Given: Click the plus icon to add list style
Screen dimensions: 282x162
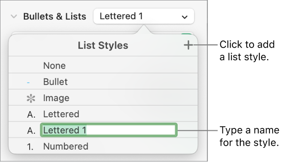Looking at the screenshot, I should [188, 45].
